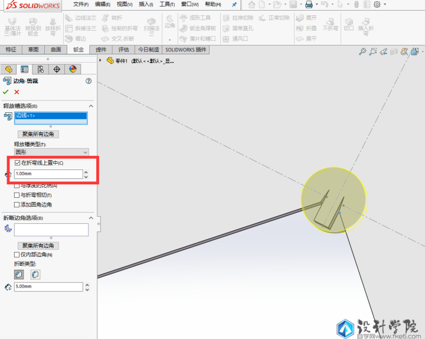The height and width of the screenshot is (339, 425).
Task: Uncheck 在折弯线上置中 checkbox
Action: pos(18,163)
